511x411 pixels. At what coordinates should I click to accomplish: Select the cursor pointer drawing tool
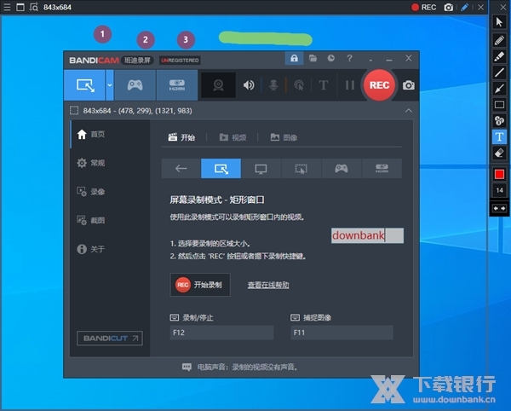pyautogui.click(x=499, y=22)
